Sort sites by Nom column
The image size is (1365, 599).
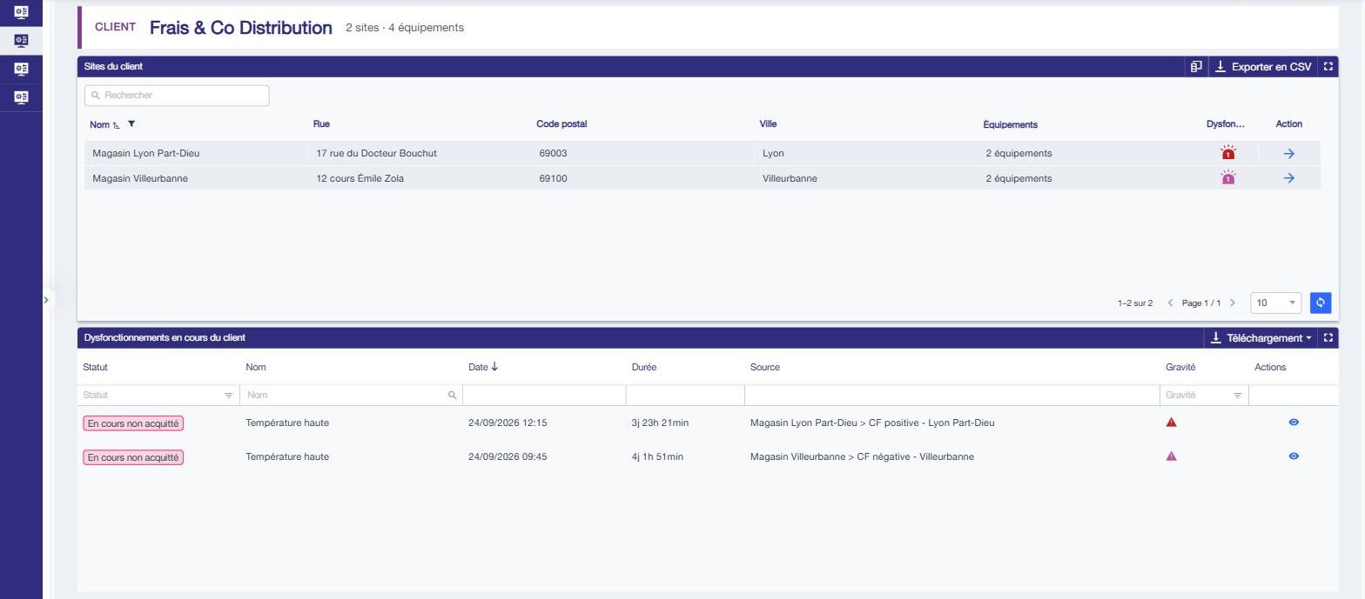pyautogui.click(x=99, y=124)
